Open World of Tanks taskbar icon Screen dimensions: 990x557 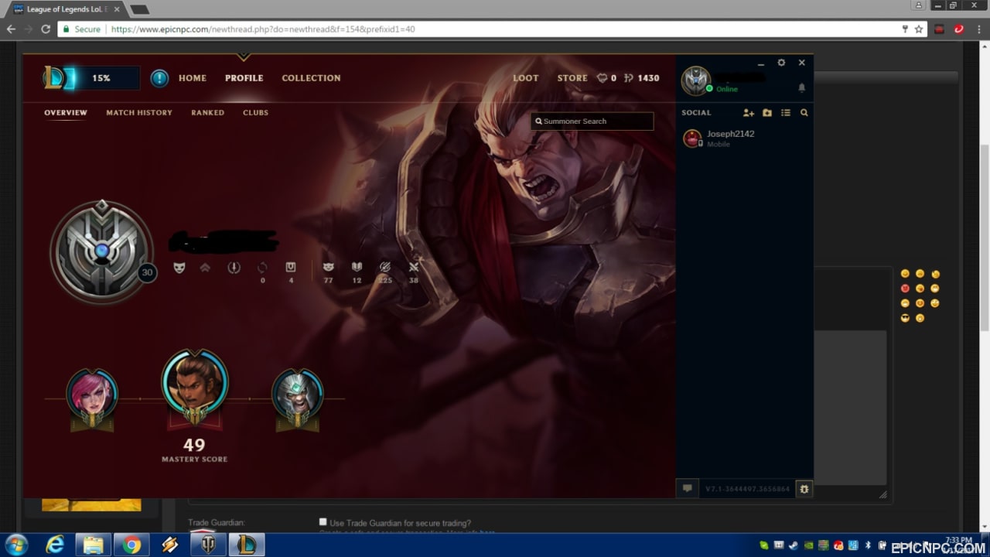coord(209,545)
